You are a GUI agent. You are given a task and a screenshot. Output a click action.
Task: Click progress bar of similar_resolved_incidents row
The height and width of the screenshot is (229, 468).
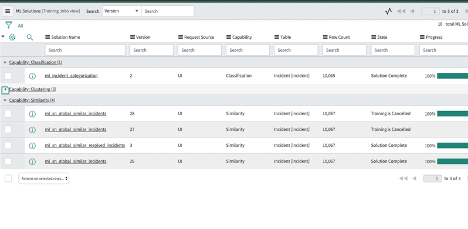click(453, 145)
